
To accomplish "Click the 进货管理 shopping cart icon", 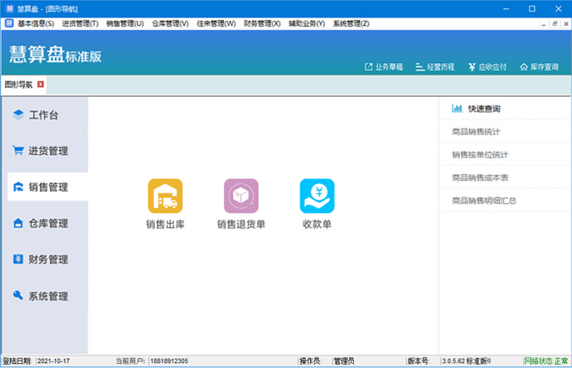I will pyautogui.click(x=18, y=150).
